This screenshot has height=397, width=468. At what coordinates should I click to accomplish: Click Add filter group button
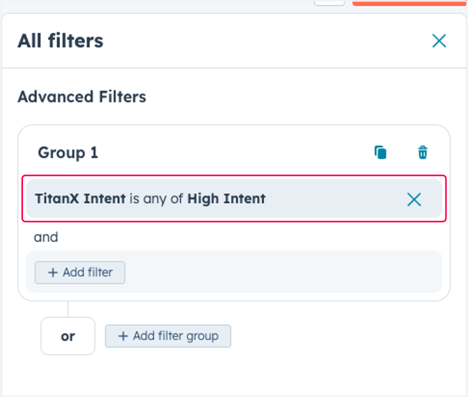(168, 336)
